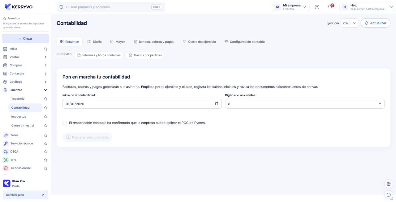The width and height of the screenshot is (396, 202).
Task: Open Configuración contable tab
Action: click(x=245, y=42)
